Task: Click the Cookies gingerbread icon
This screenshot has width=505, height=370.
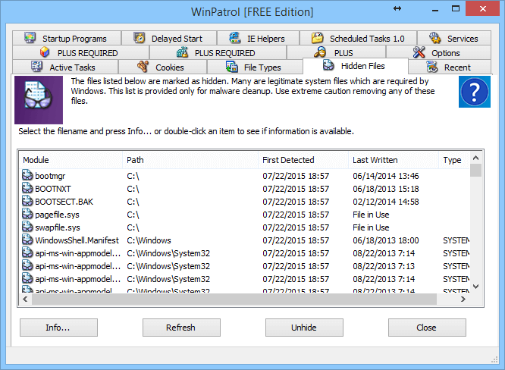Action: pos(143,67)
